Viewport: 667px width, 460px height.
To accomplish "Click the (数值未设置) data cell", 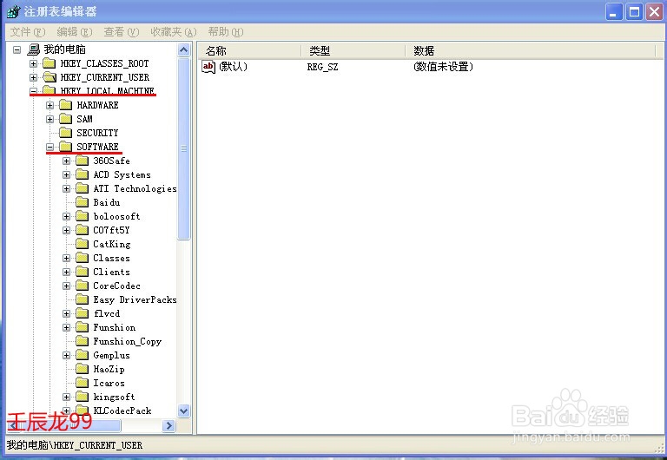I will coord(443,67).
